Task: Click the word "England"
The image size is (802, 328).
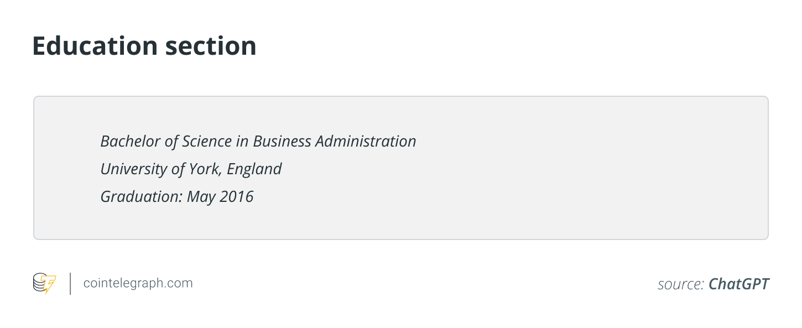Action: [254, 169]
